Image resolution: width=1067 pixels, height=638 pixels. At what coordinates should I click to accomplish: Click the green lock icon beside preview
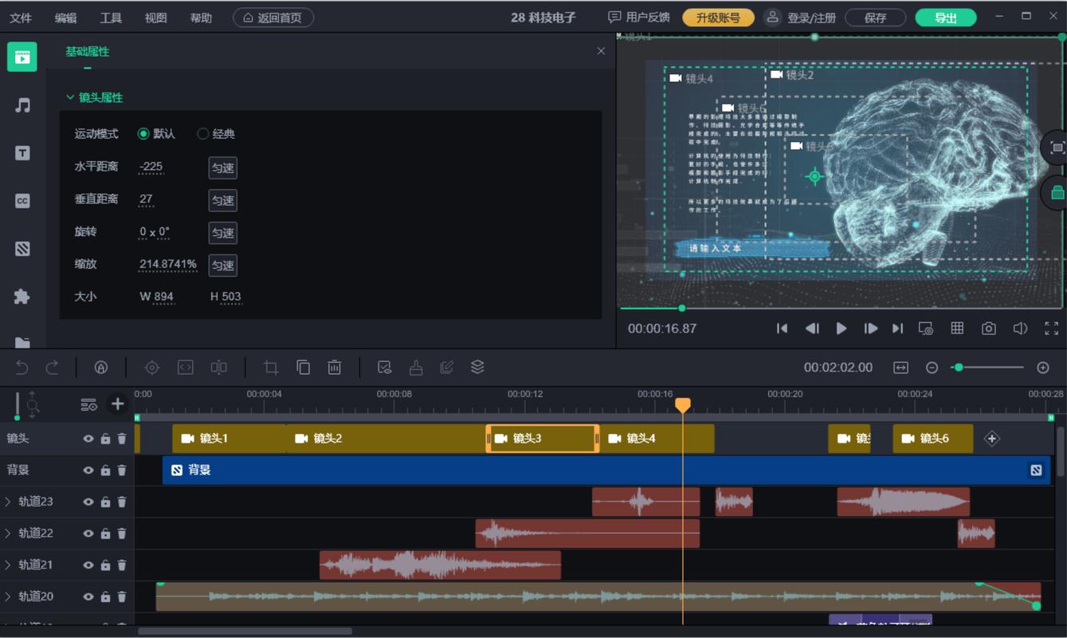click(1057, 192)
